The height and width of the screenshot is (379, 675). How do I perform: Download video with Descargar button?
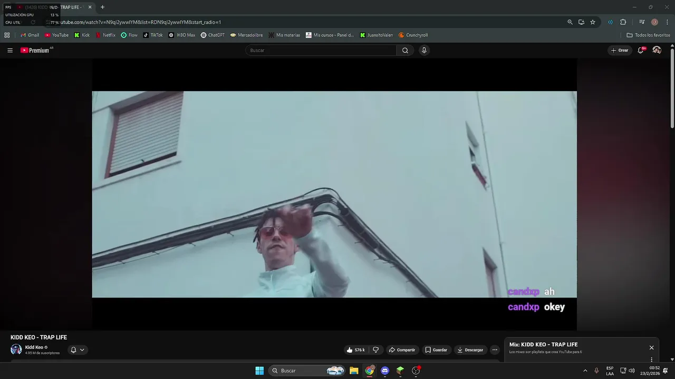pos(470,350)
